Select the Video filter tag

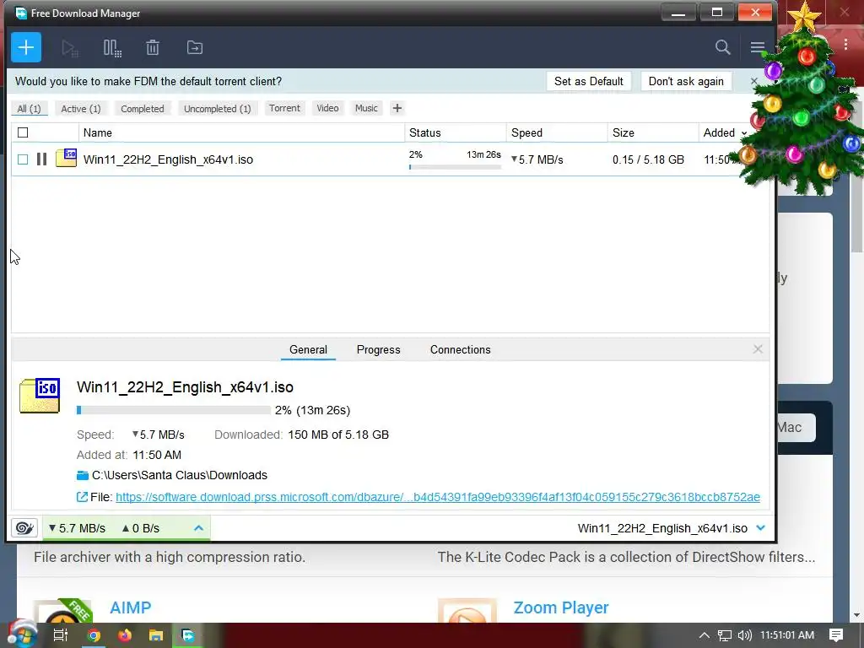pyautogui.click(x=327, y=108)
